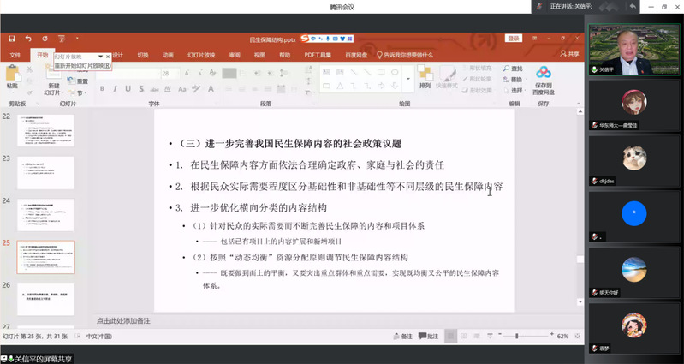Toggle Notes (备注) in status bar

pyautogui.click(x=403, y=337)
